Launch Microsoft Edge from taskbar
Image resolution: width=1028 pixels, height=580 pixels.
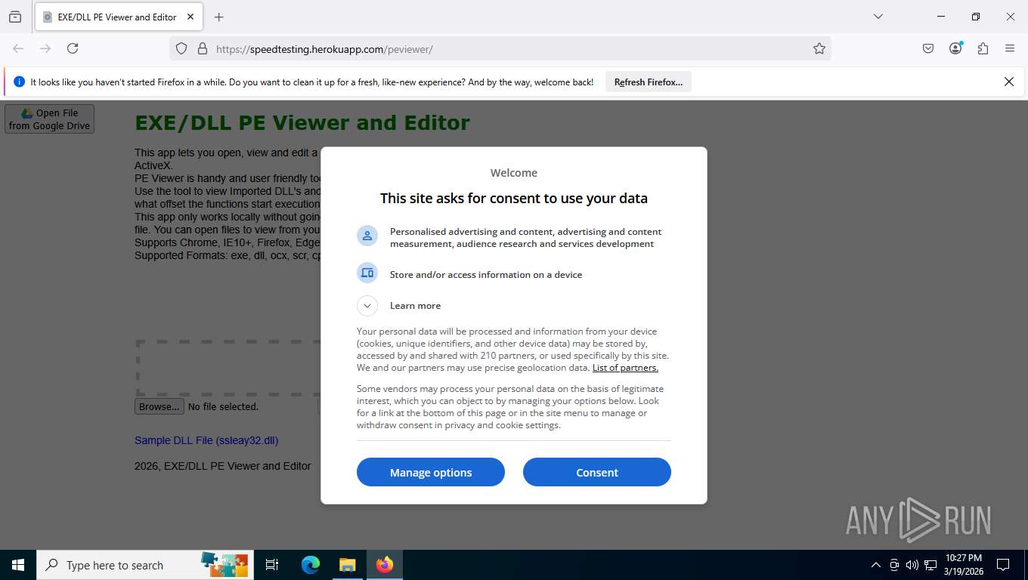coord(311,565)
